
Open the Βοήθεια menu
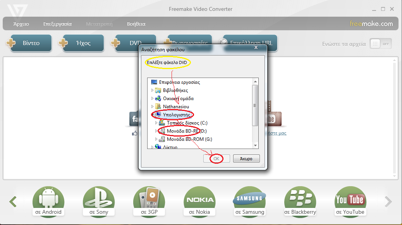(136, 24)
